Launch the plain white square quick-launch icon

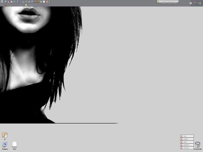44,2
